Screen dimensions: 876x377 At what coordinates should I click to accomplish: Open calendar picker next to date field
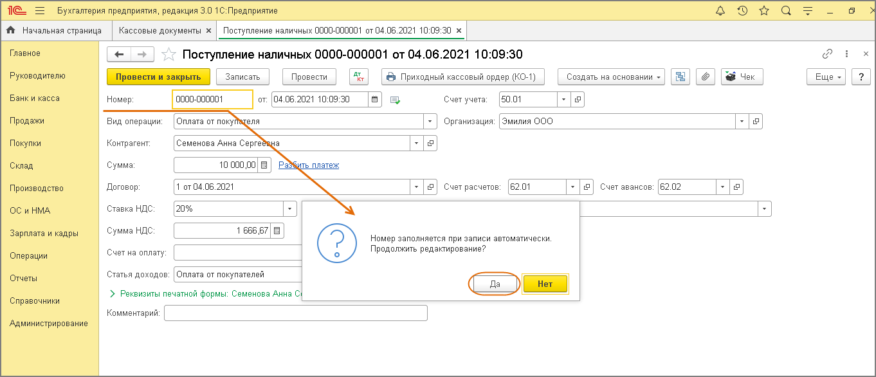(x=375, y=100)
